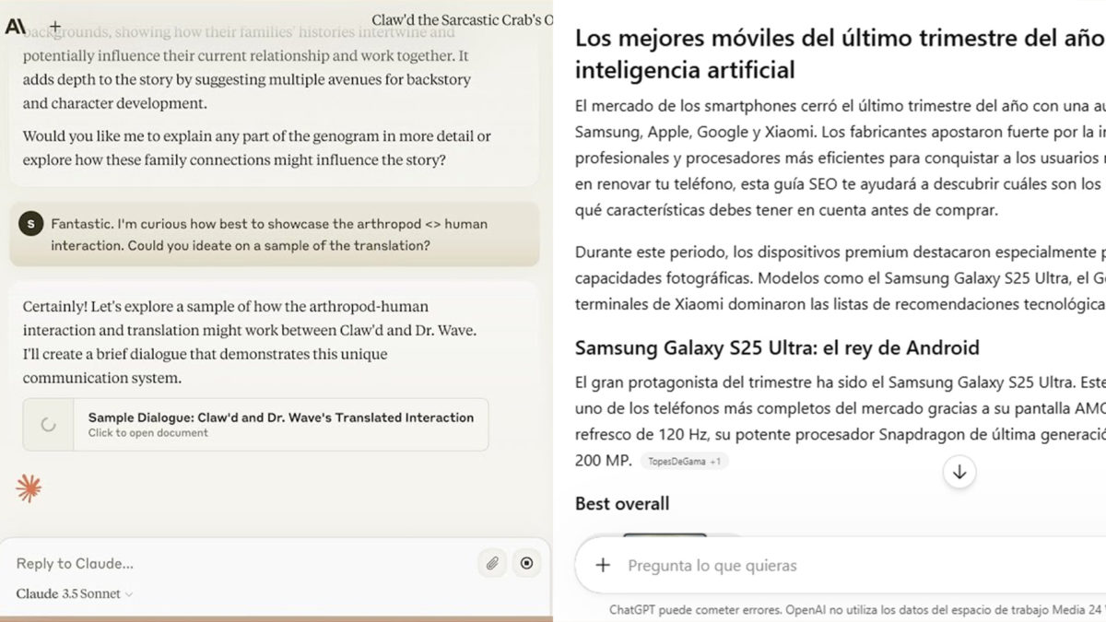Screen dimensions: 1106x622
Task: Start a new chat with plus icon
Action: click(54, 26)
